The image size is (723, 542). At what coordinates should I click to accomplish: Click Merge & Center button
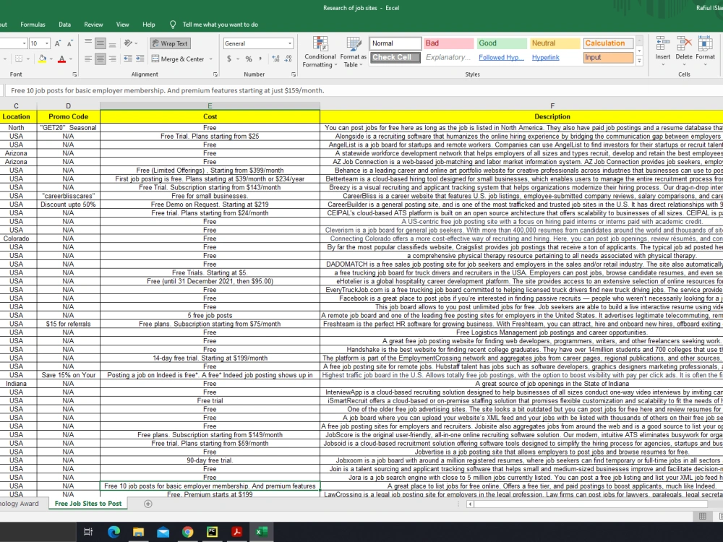178,59
